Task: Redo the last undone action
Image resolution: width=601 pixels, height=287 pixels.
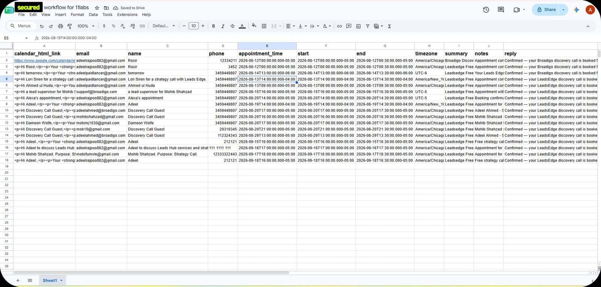Action: point(51,26)
